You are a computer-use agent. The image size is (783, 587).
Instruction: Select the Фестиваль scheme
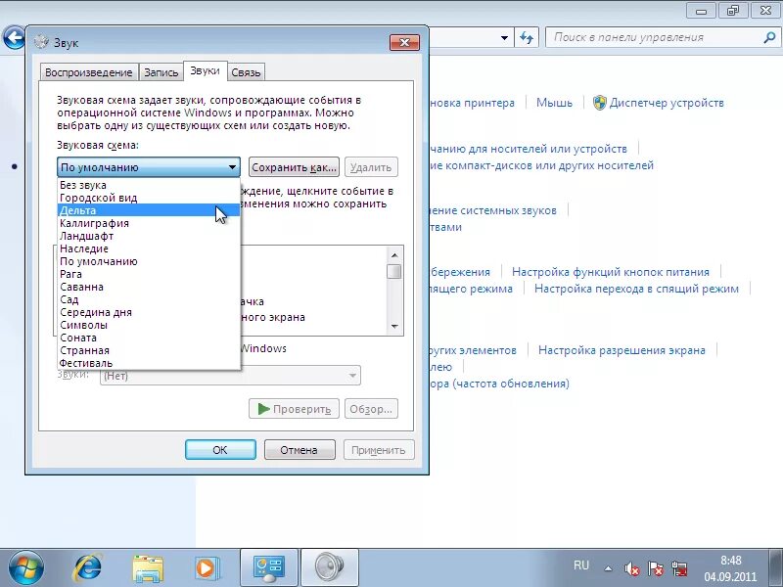pyautogui.click(x=149, y=363)
